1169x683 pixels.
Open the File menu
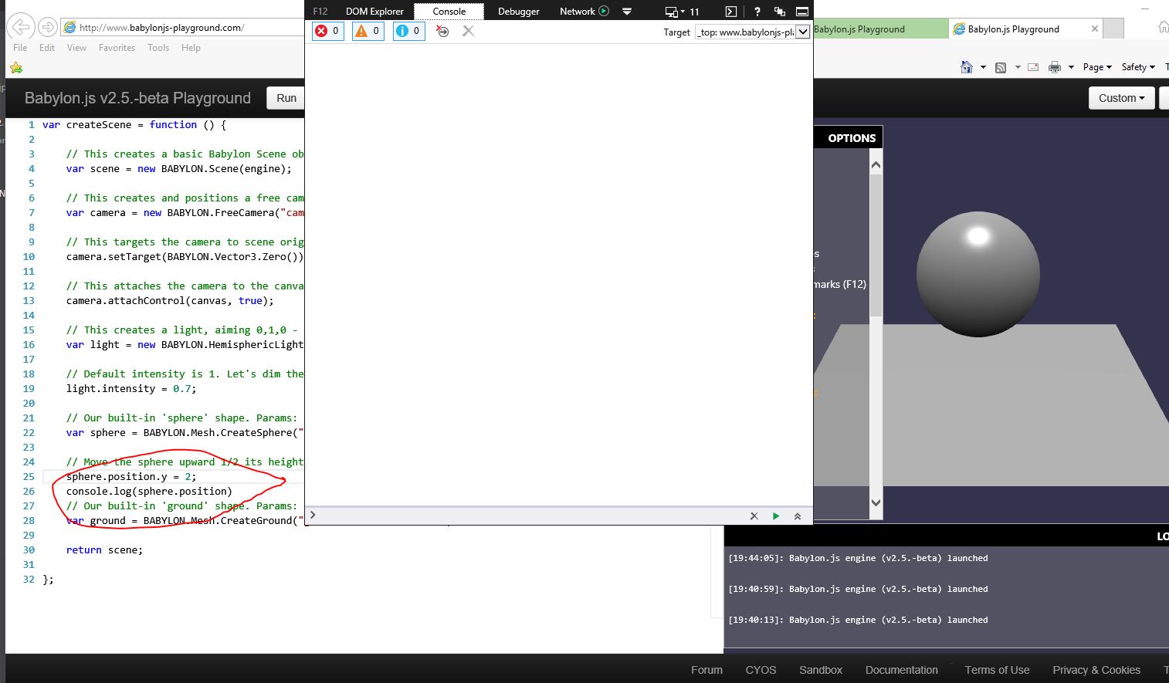coord(20,48)
